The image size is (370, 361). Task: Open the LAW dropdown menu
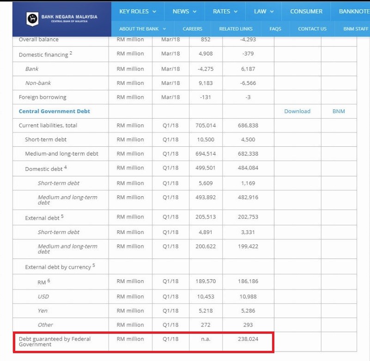(x=264, y=12)
